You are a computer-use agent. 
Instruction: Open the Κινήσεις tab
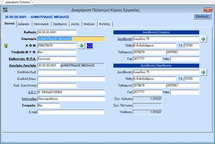pyautogui.click(x=105, y=24)
